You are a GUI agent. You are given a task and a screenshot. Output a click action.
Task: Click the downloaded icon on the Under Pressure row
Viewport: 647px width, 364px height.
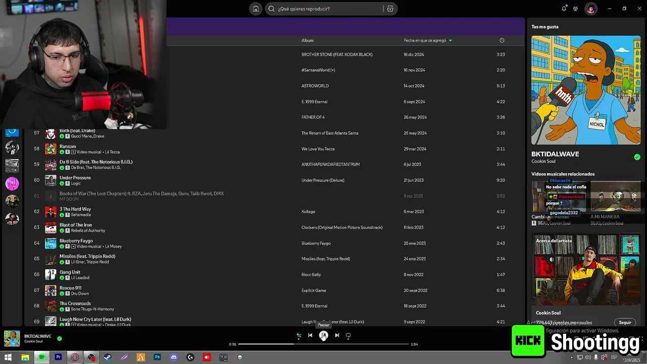(62, 184)
